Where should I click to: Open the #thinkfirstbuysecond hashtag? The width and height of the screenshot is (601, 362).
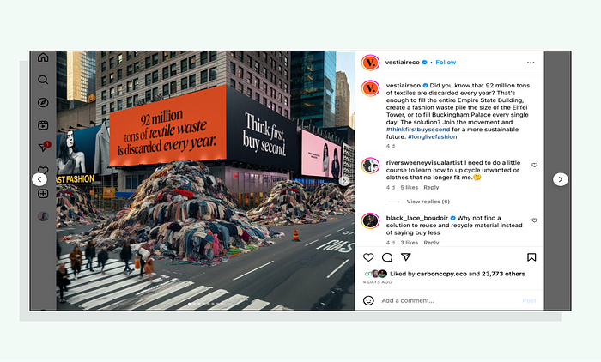click(418, 130)
